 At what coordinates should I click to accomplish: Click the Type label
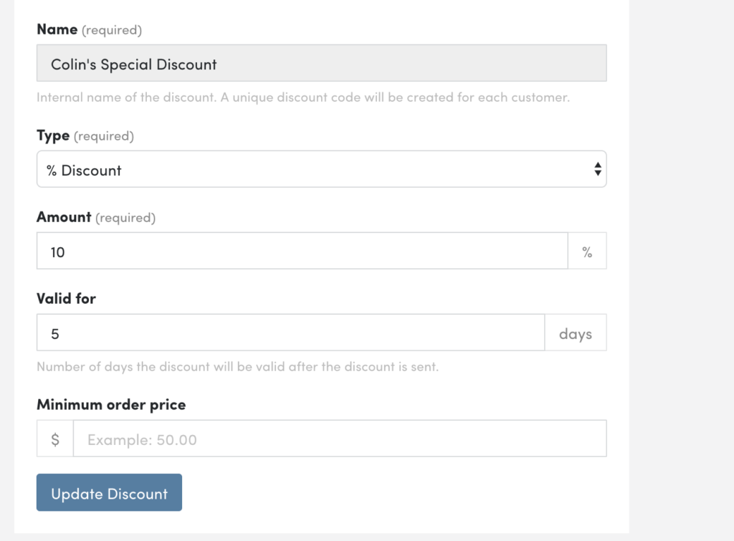(x=53, y=135)
